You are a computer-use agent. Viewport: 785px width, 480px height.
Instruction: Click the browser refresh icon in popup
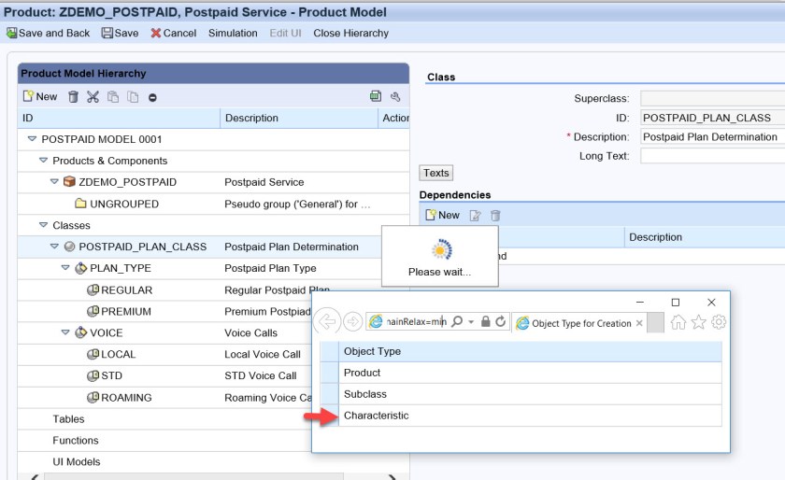click(x=501, y=321)
